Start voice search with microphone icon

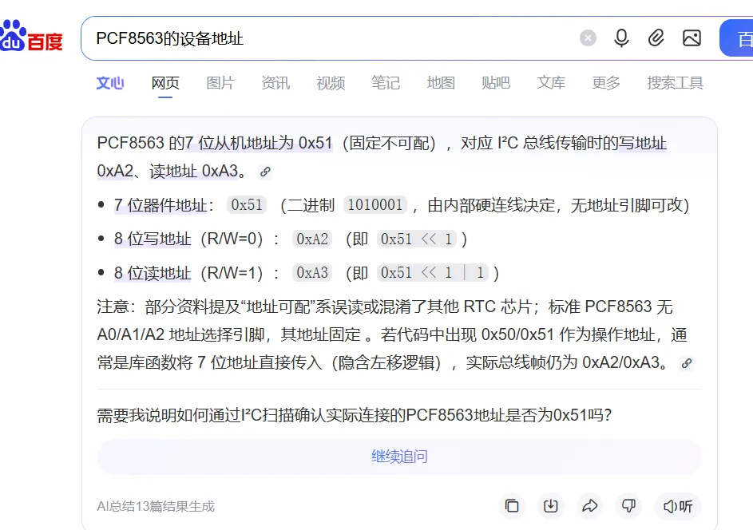tap(621, 38)
